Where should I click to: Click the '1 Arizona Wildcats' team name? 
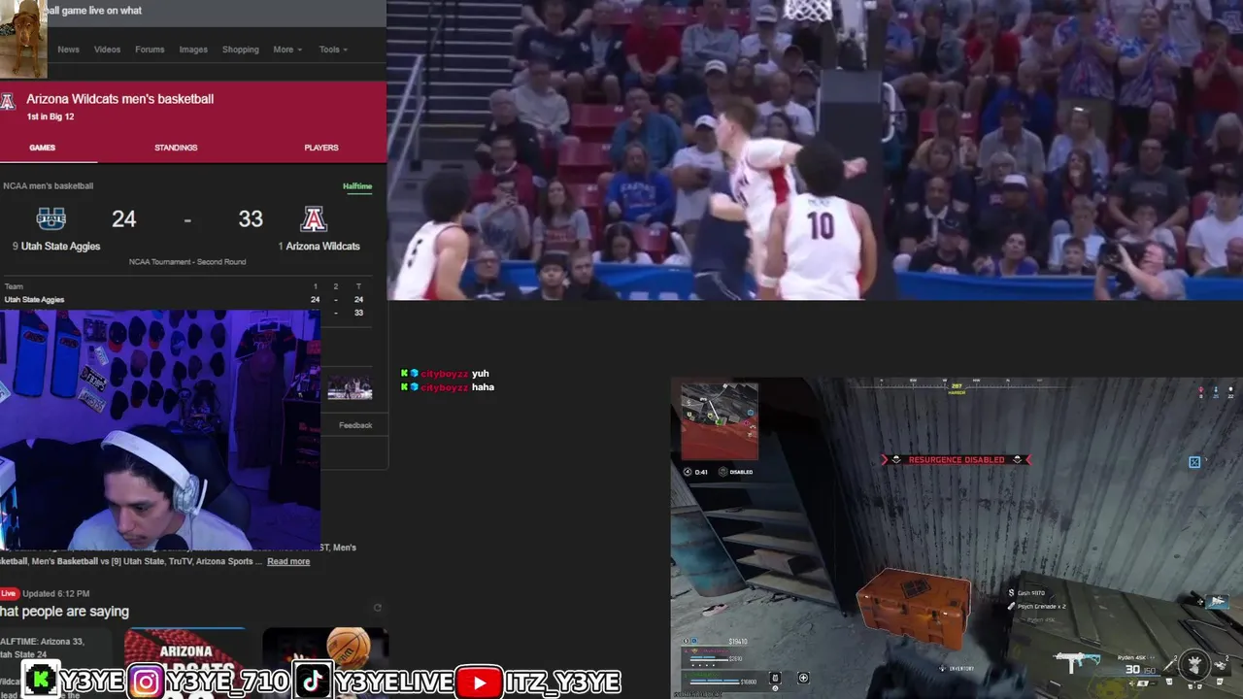tap(319, 247)
